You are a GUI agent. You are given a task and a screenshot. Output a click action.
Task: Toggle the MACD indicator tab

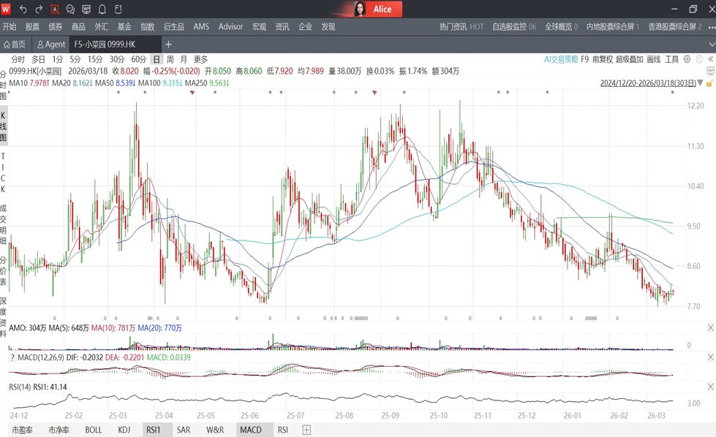(x=250, y=430)
